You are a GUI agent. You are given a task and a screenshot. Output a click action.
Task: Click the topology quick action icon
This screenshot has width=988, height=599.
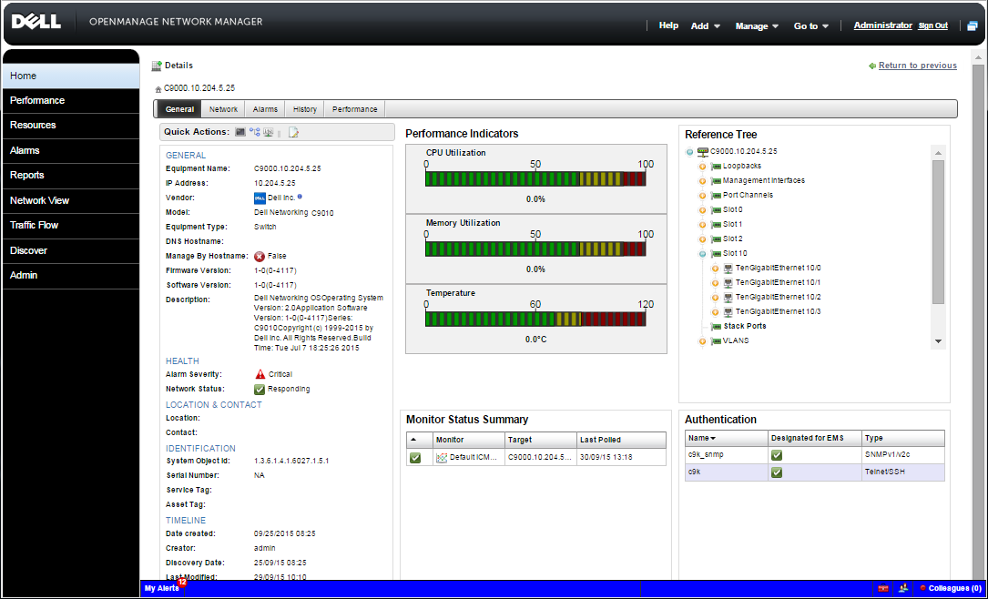coord(255,132)
